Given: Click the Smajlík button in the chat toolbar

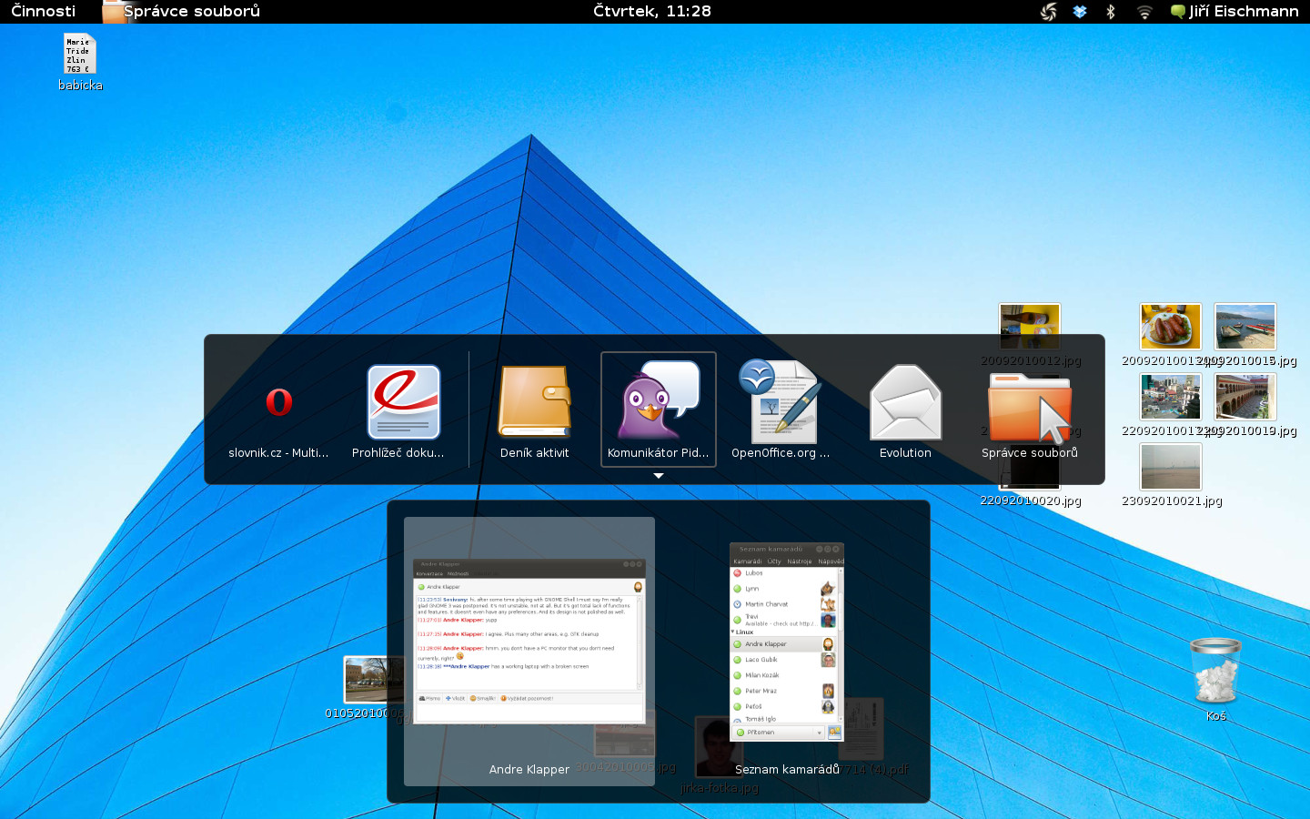Looking at the screenshot, I should (483, 698).
